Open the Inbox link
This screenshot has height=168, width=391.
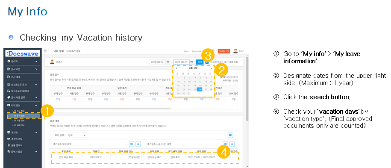186,51
